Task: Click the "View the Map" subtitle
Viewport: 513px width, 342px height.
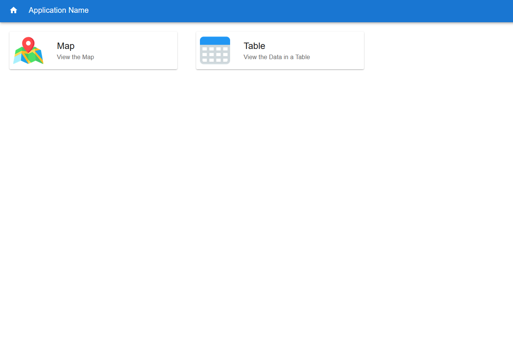Action: pyautogui.click(x=75, y=57)
